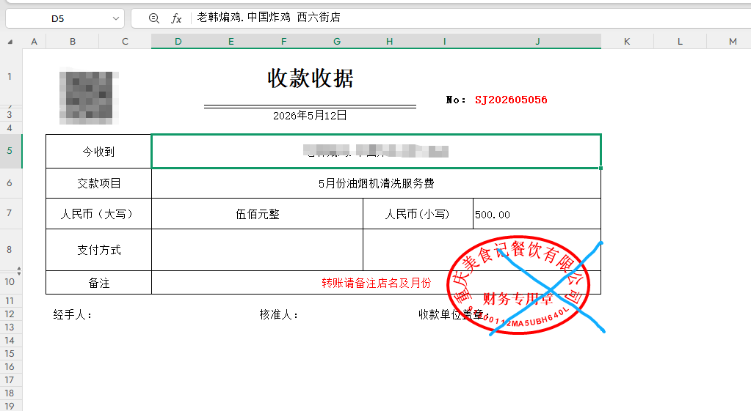Click the formula bar text field

pos(469,18)
